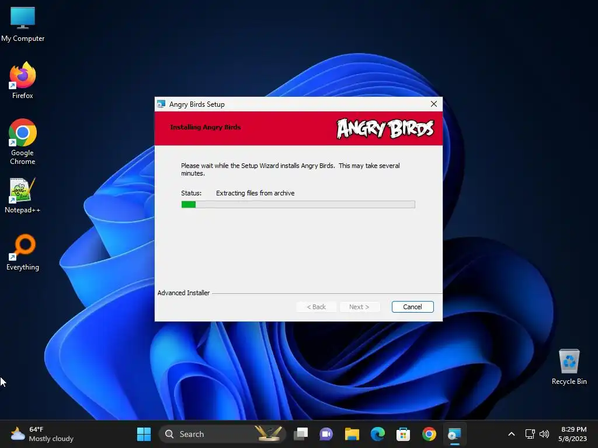
Task: Close the Angry Birds Setup window
Action: (x=434, y=104)
